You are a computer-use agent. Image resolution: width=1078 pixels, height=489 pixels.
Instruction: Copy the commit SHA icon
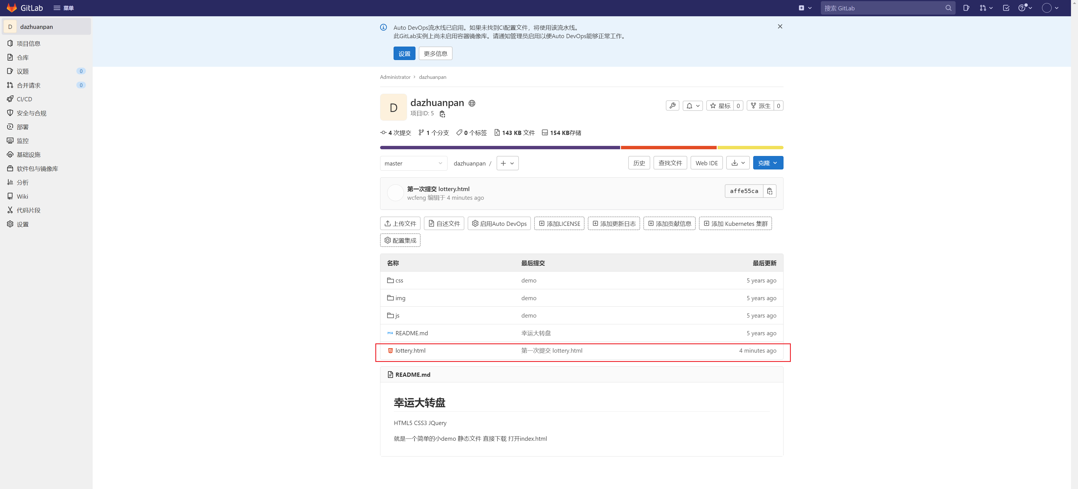pyautogui.click(x=769, y=191)
